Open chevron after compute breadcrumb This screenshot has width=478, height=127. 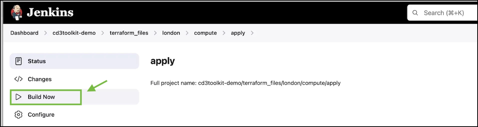click(x=224, y=33)
